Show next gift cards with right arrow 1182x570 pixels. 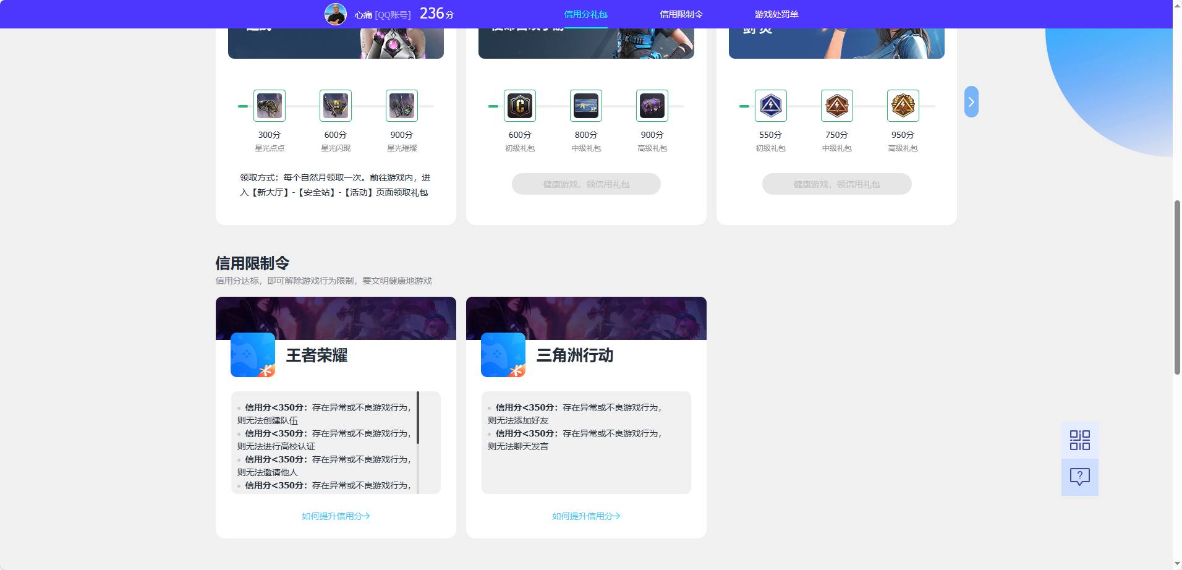point(971,102)
